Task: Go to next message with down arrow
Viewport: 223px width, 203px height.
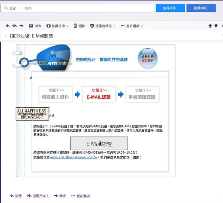Action: click(x=216, y=26)
